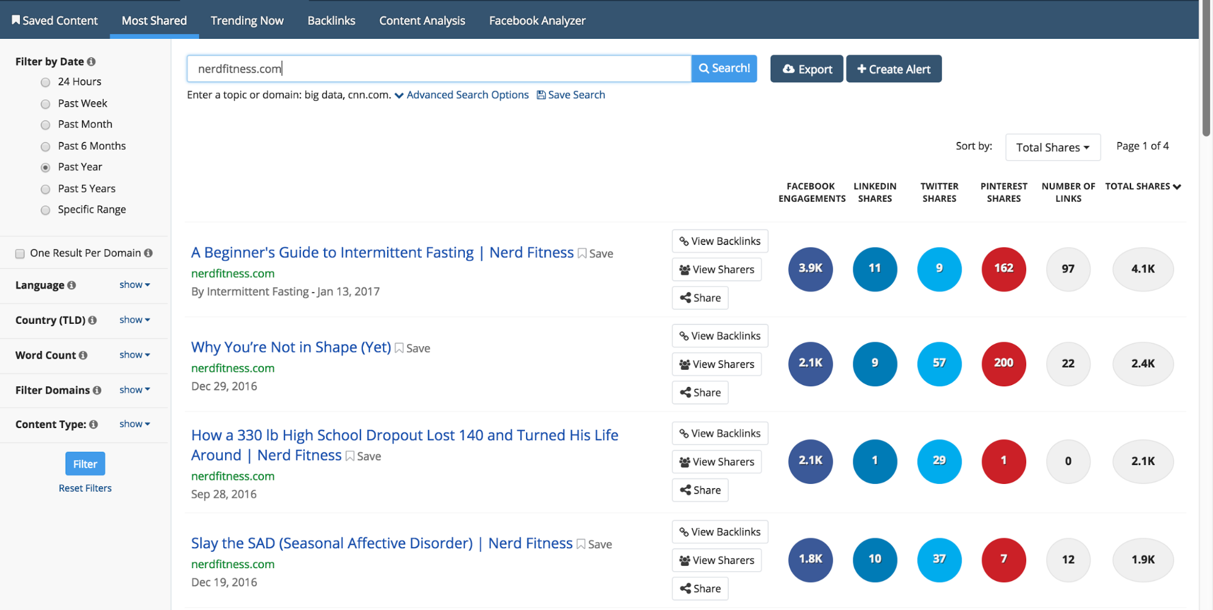Image resolution: width=1213 pixels, height=610 pixels.
Task: Expand Advanced Search Options
Action: coord(462,95)
